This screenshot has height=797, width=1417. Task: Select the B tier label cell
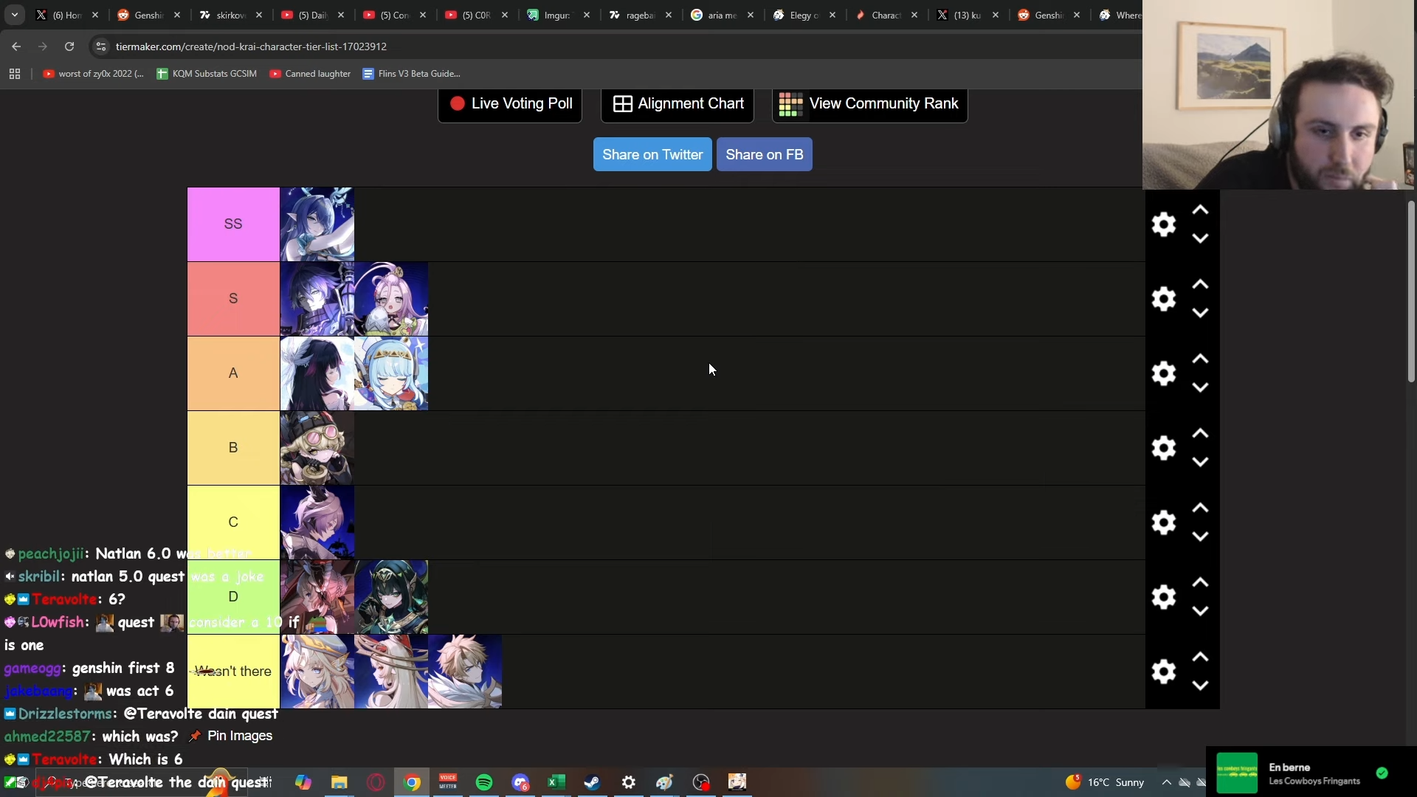point(233,448)
